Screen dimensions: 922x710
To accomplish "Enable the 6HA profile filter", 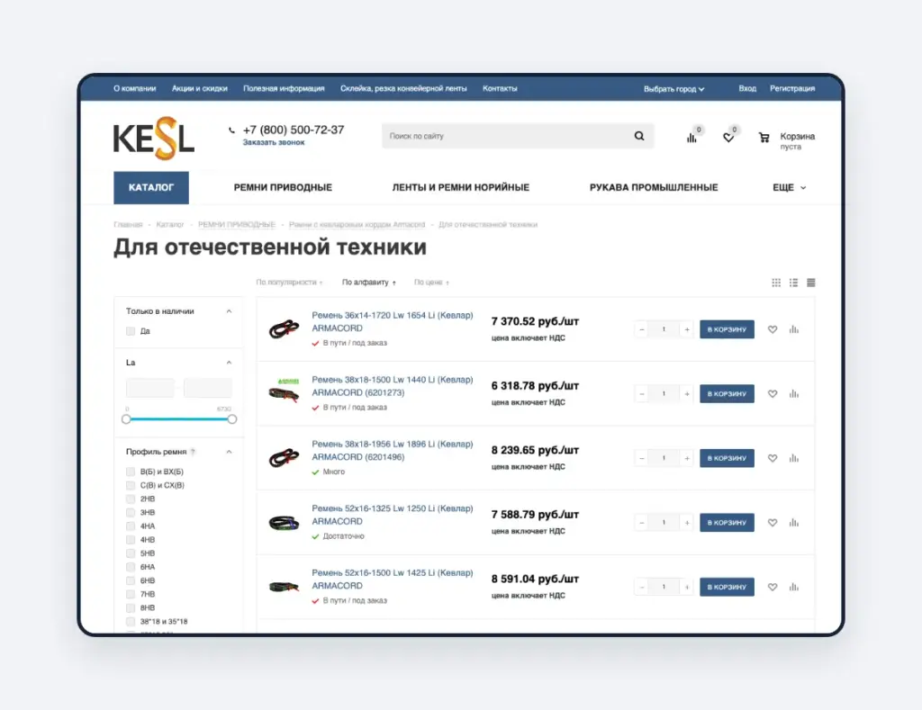I will coord(131,567).
